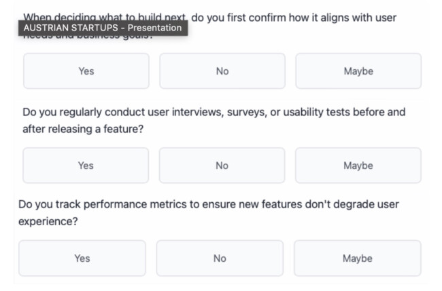Pick Maybe for the user interviews question

point(358,166)
